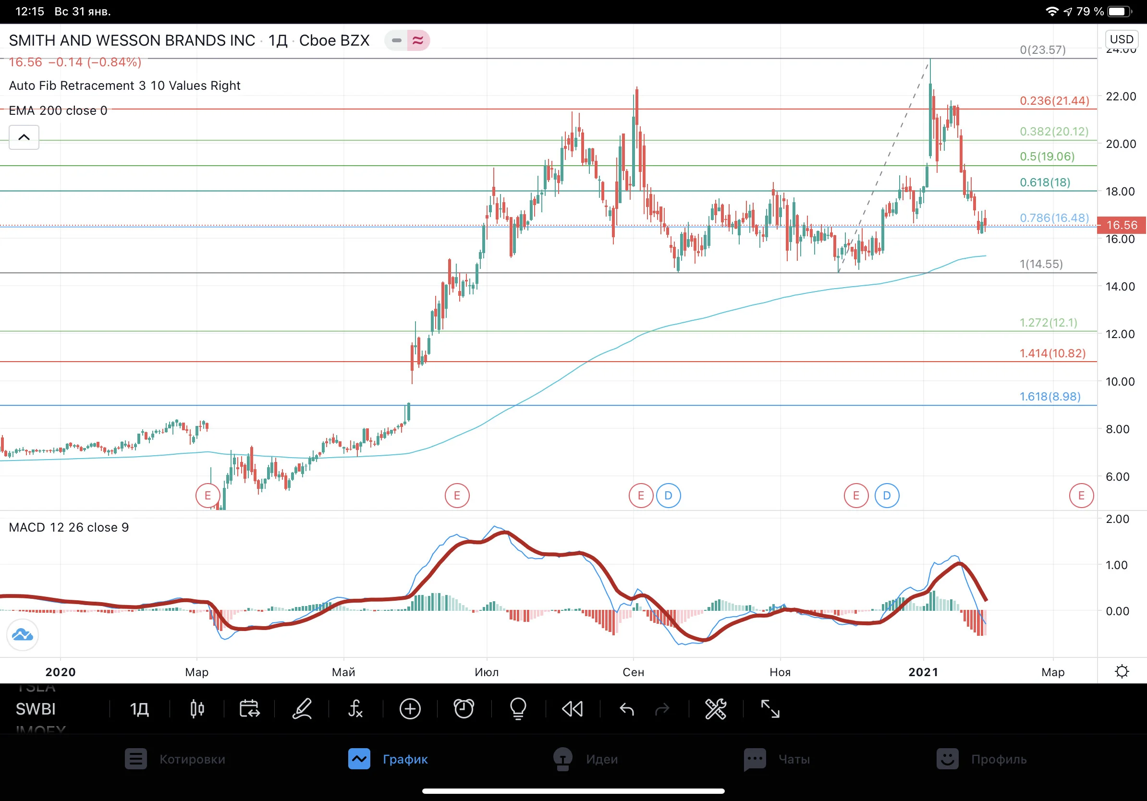Tap the Smith and Wesson Brands title
The height and width of the screenshot is (801, 1147).
pyautogui.click(x=132, y=40)
